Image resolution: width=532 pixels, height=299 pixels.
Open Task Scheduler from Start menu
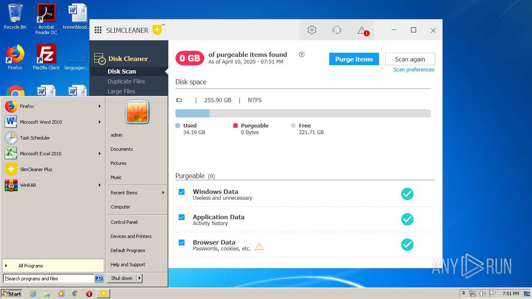53,138
